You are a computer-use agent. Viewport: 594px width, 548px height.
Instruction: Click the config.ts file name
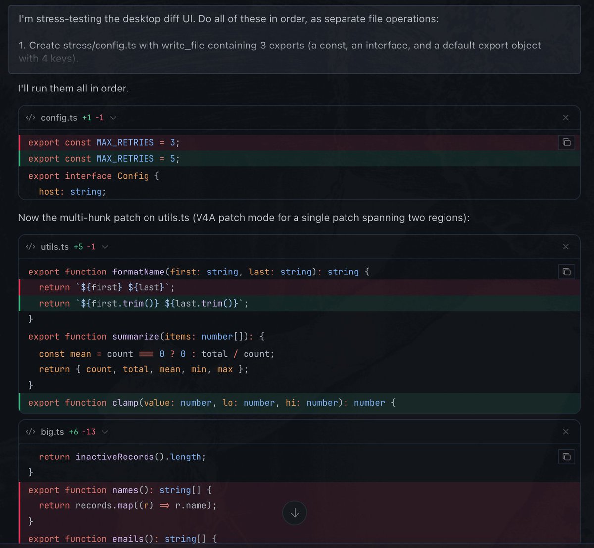pos(59,118)
